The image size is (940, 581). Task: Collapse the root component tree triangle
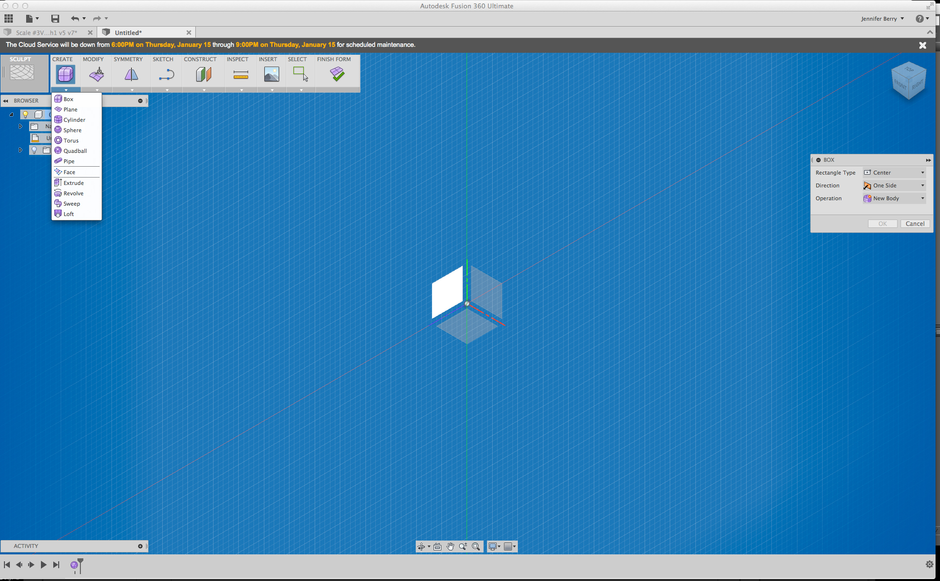pyautogui.click(x=11, y=114)
